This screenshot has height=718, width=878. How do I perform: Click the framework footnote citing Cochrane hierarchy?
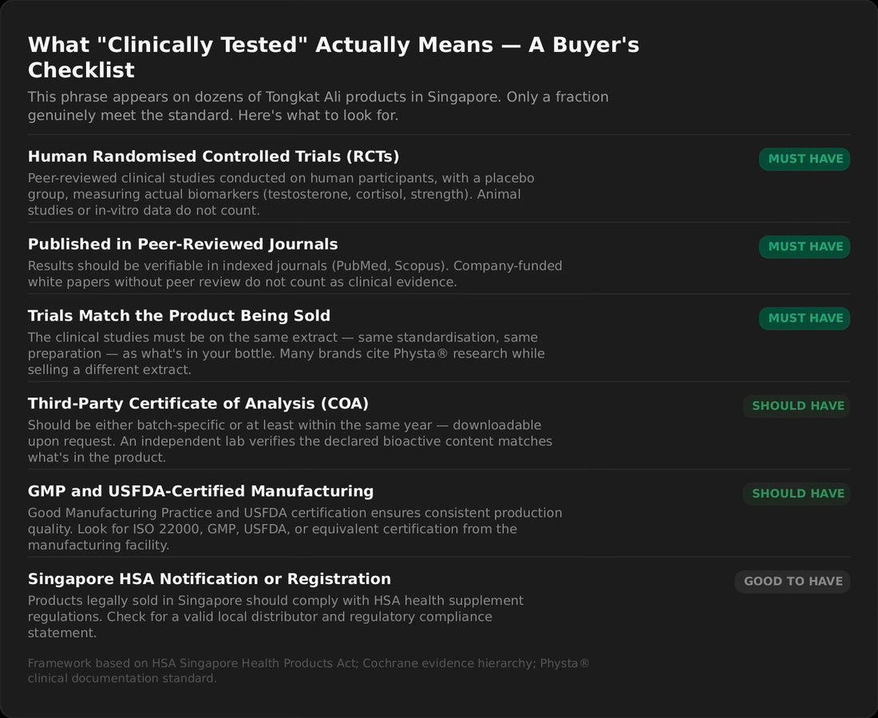tap(309, 670)
